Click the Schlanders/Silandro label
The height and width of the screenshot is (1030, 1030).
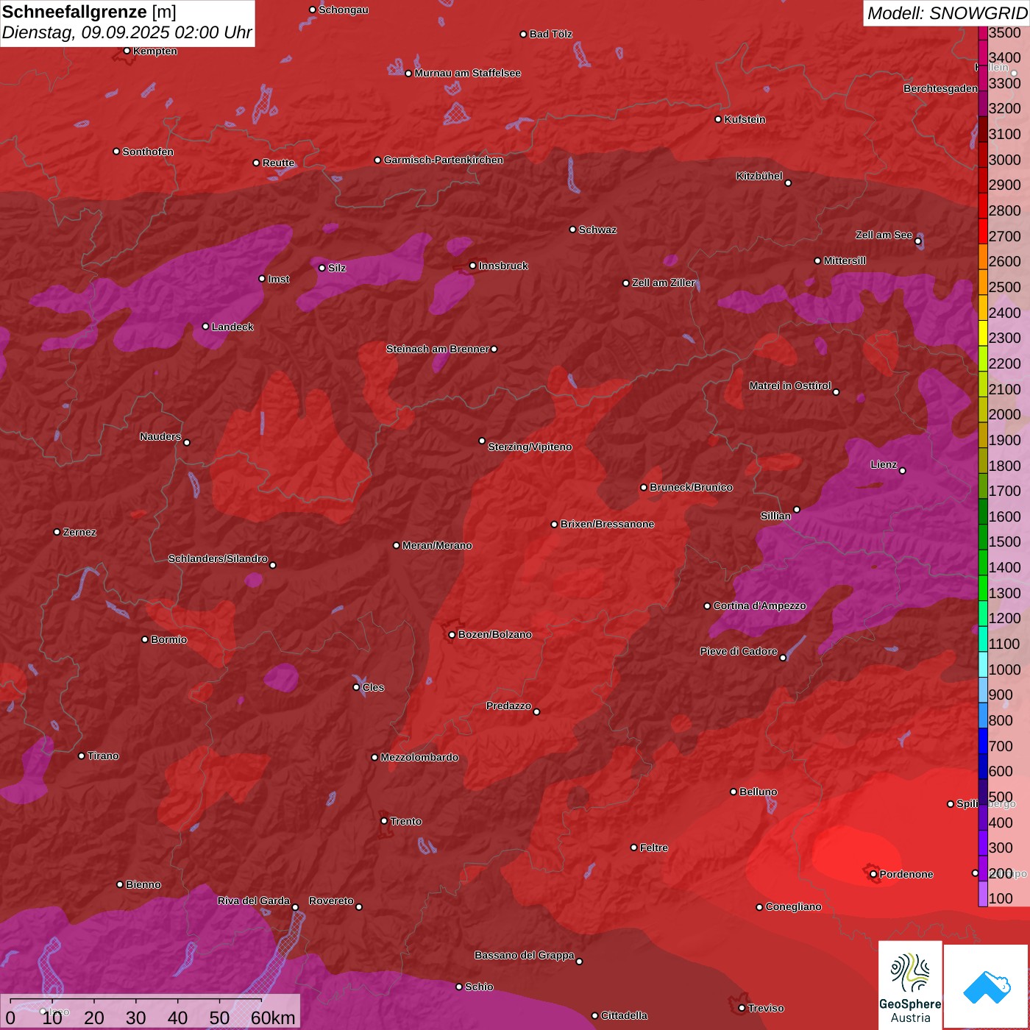[x=218, y=558]
